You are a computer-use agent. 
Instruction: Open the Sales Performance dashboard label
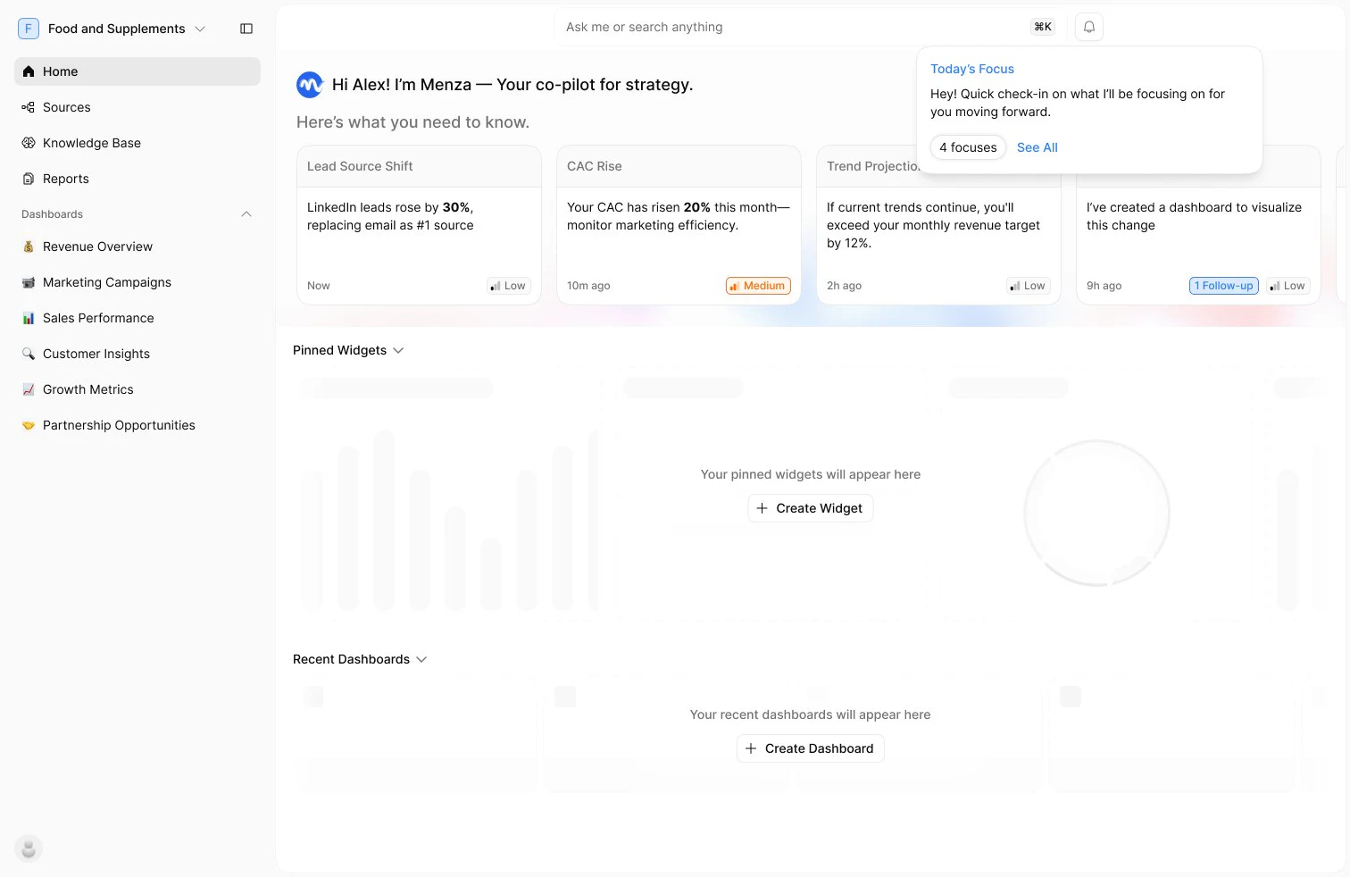coord(98,318)
